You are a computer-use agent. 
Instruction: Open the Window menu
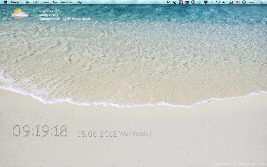coord(66,2)
